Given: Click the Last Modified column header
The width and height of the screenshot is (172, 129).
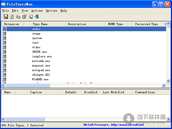Looking at the screenshot, I should pyautogui.click(x=114, y=92).
